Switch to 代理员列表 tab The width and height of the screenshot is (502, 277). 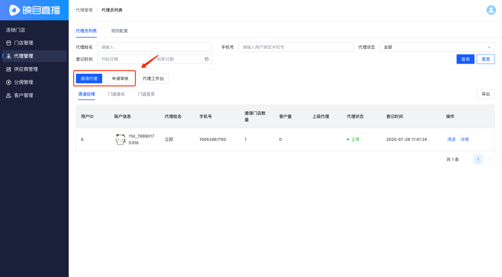[86, 31]
